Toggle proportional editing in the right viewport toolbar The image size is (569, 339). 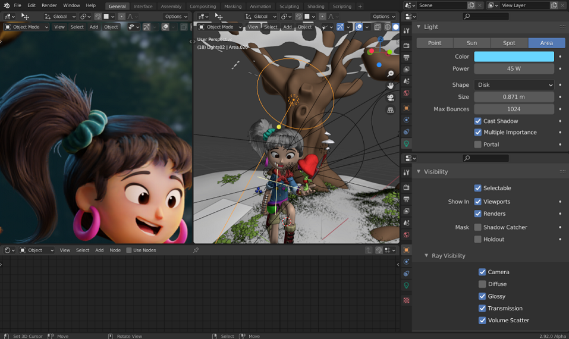322,16
